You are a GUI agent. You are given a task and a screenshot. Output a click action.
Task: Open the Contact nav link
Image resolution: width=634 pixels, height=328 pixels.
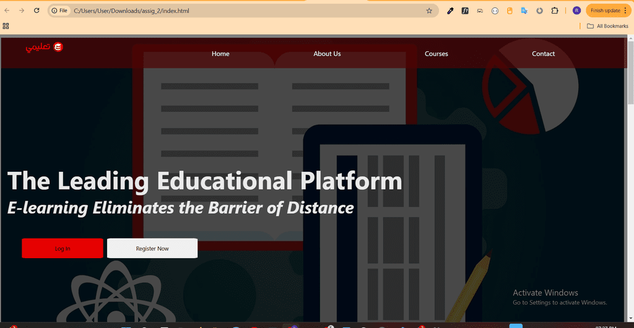543,54
